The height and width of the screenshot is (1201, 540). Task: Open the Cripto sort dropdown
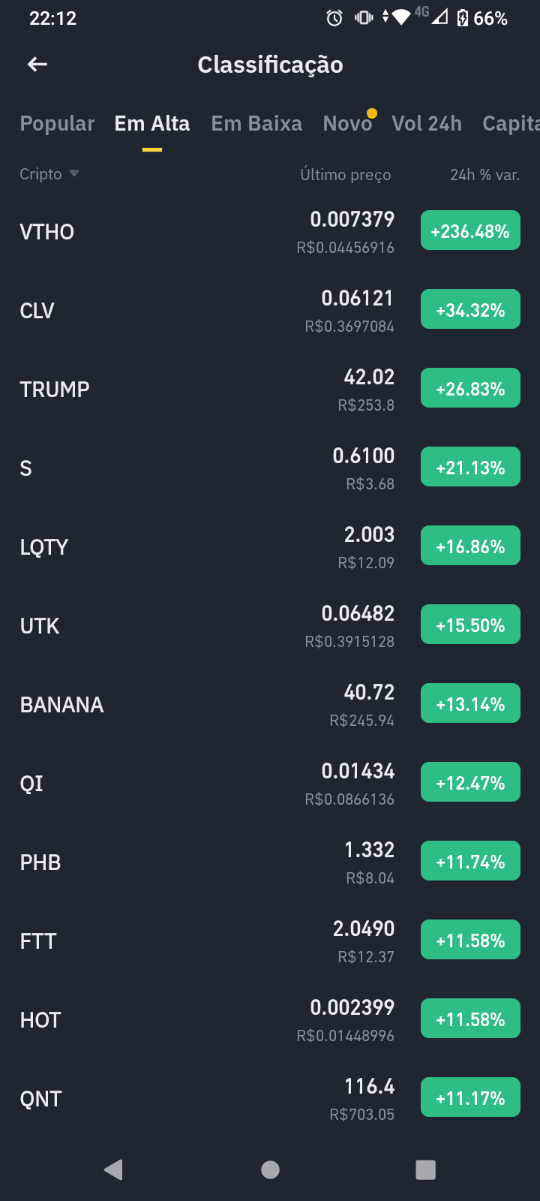[x=49, y=174]
